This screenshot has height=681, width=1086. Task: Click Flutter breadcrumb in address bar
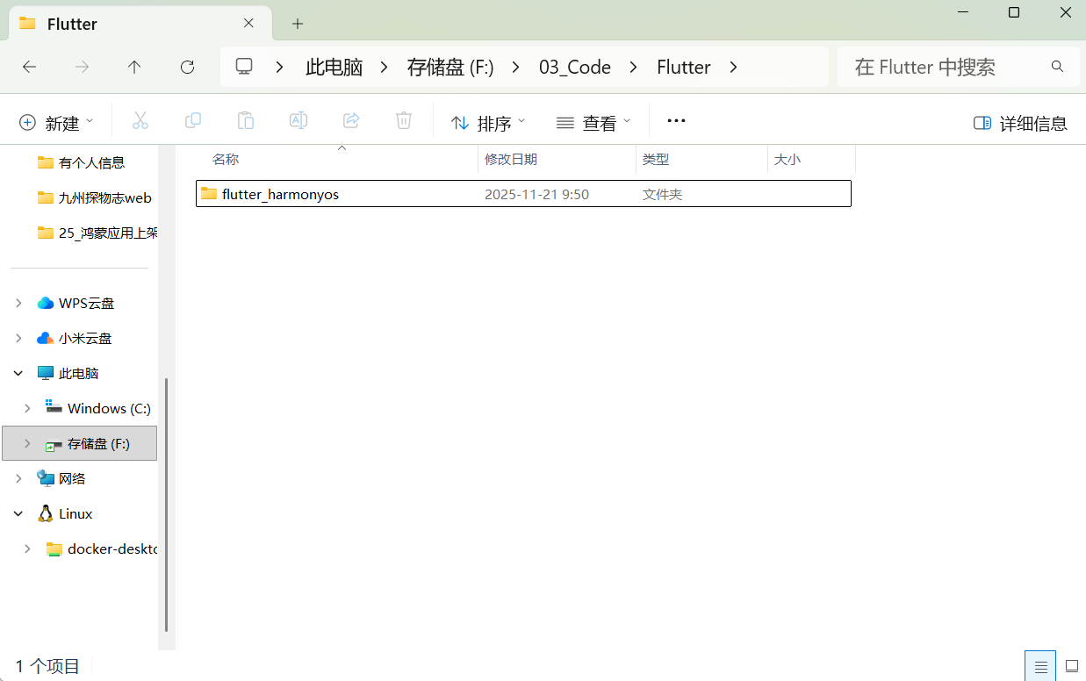(x=684, y=67)
